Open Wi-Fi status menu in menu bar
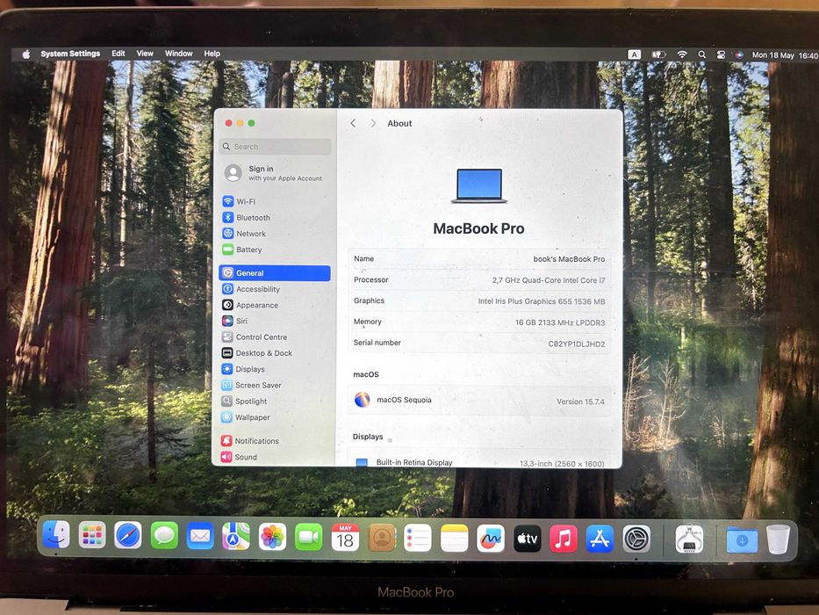This screenshot has height=615, width=819. pyautogui.click(x=682, y=54)
